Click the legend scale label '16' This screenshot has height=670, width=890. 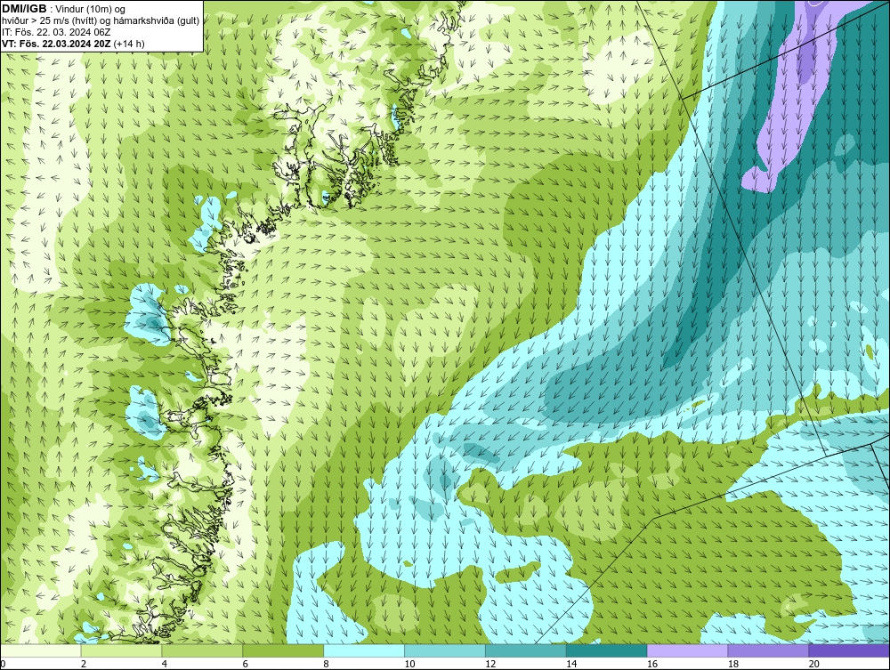click(652, 664)
